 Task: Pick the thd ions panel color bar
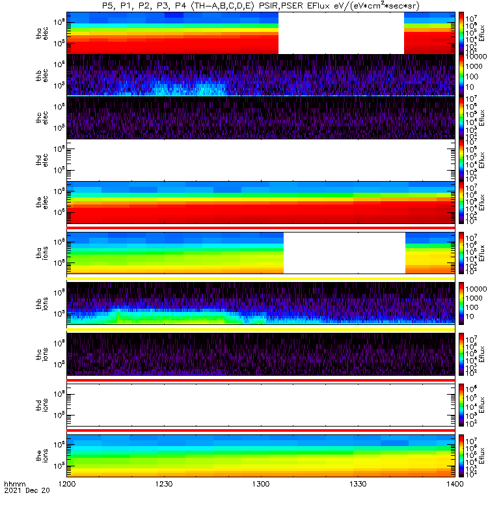tap(461, 405)
